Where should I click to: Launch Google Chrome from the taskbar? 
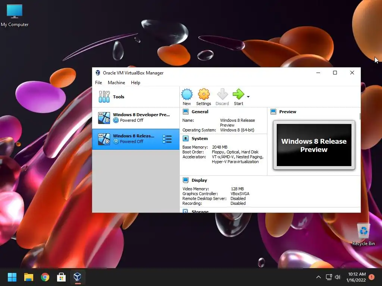[45, 277]
